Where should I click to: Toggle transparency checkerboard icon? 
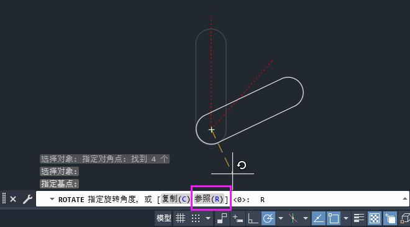pyautogui.click(x=375, y=218)
